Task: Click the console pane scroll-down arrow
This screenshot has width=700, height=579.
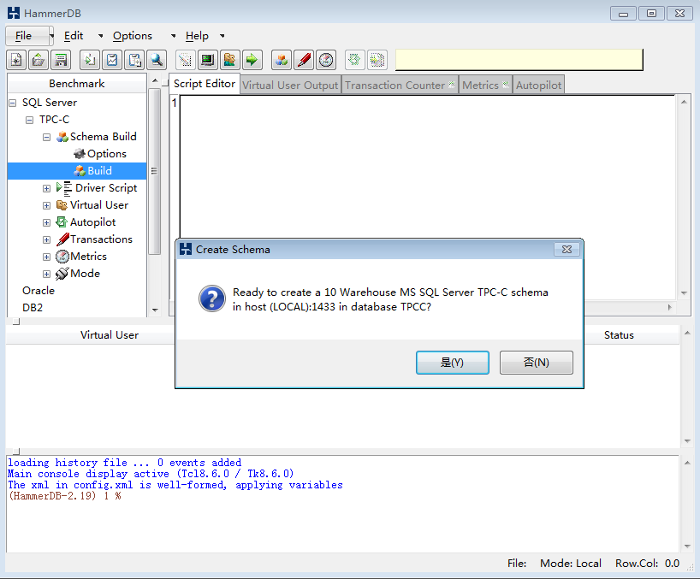Action: tap(687, 547)
